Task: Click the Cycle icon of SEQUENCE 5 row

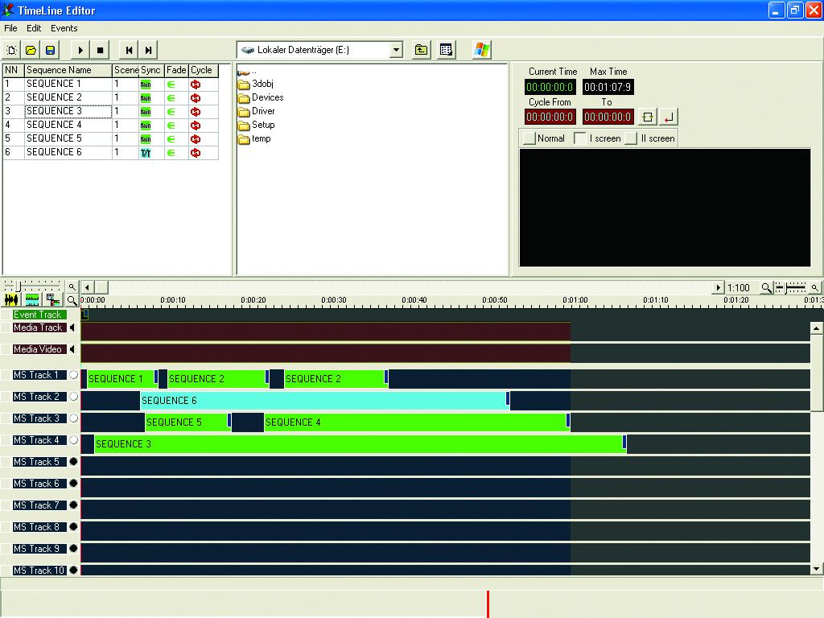Action: pos(196,138)
